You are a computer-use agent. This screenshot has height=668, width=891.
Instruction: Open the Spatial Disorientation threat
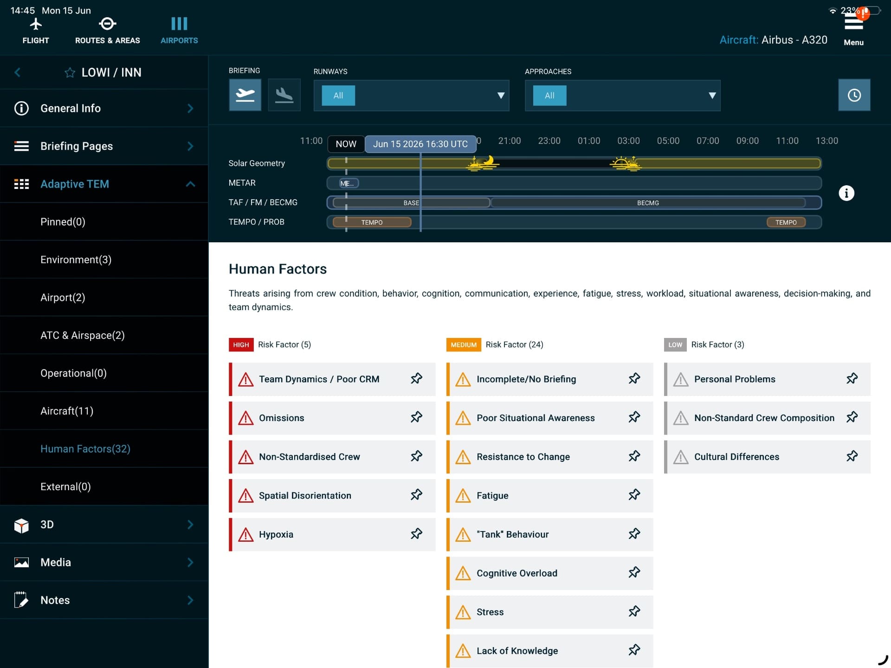coord(332,495)
